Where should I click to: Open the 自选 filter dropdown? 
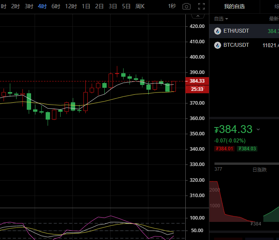click(x=221, y=18)
